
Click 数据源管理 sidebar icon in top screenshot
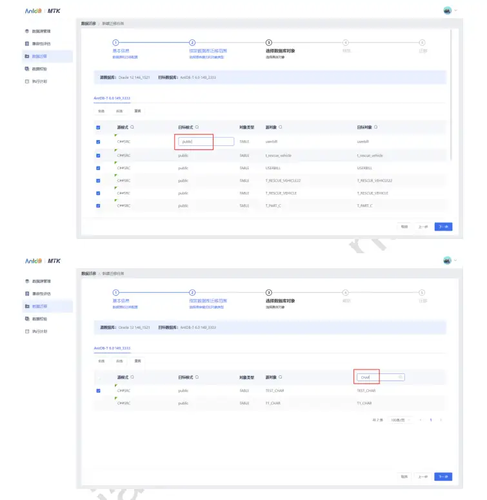tap(26, 31)
